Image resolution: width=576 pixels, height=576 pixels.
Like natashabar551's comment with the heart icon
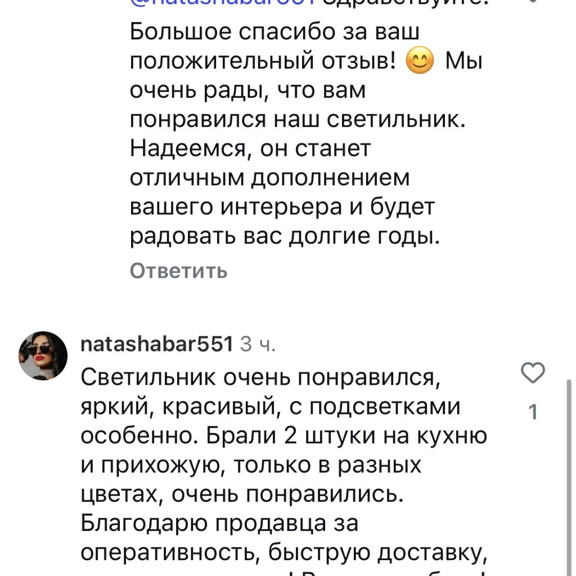(x=533, y=373)
